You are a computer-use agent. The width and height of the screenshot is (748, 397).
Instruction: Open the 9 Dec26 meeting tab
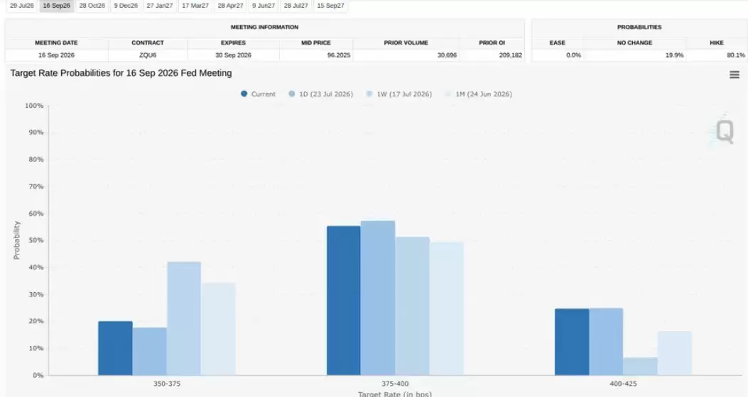[126, 6]
